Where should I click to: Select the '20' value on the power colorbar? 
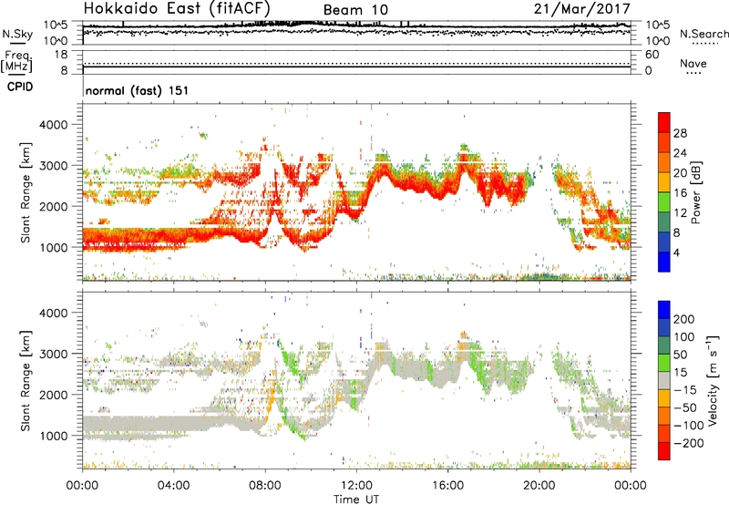(x=680, y=173)
